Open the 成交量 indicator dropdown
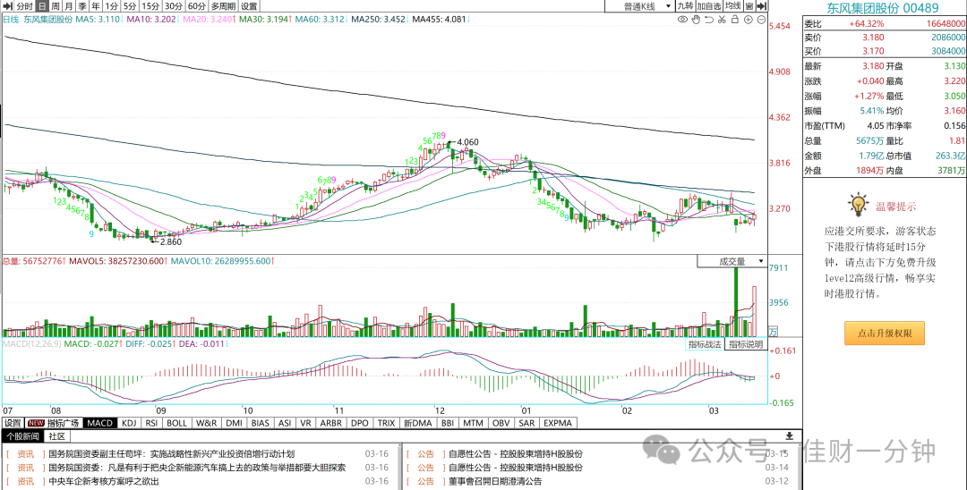Viewport: 967px width, 490px height. (x=732, y=262)
